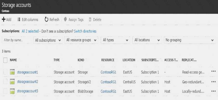The height and width of the screenshot is (100, 218).
Task: Sort by the NAME column header
Action: (x=13, y=60)
